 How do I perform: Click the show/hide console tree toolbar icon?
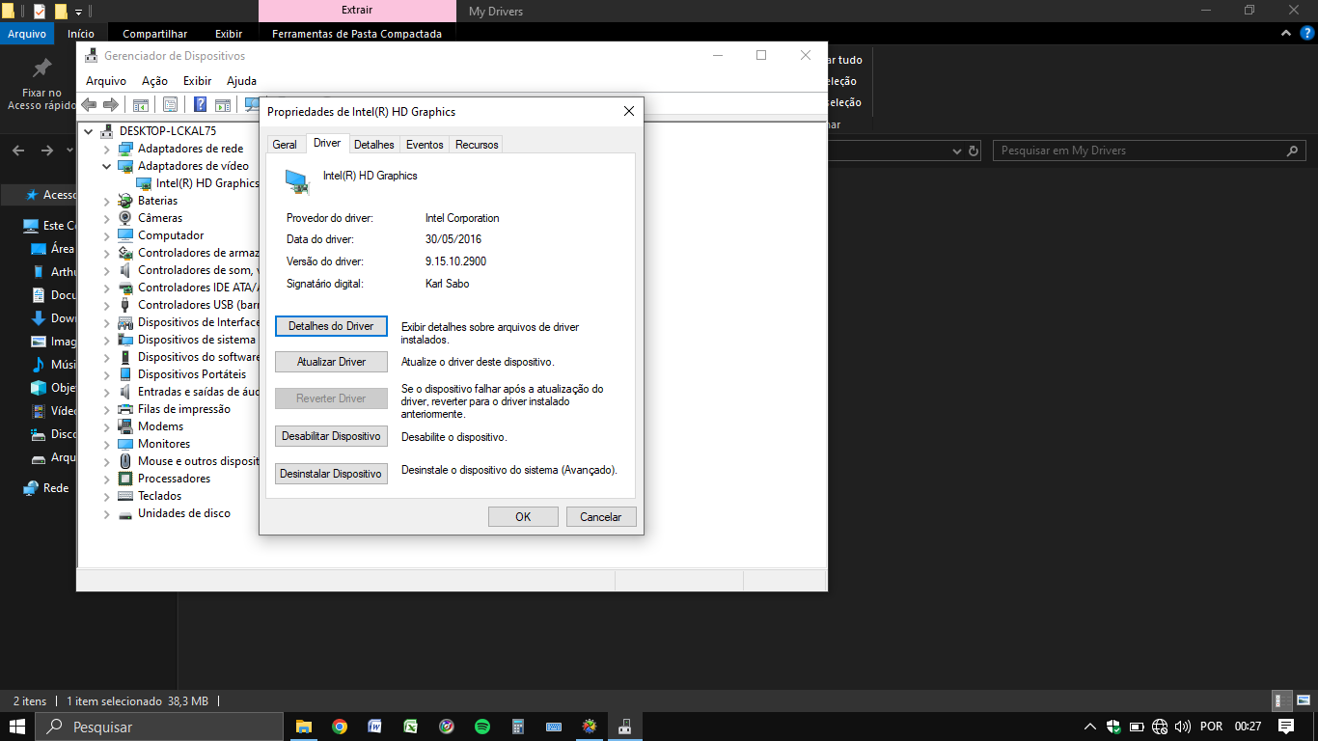click(x=140, y=104)
